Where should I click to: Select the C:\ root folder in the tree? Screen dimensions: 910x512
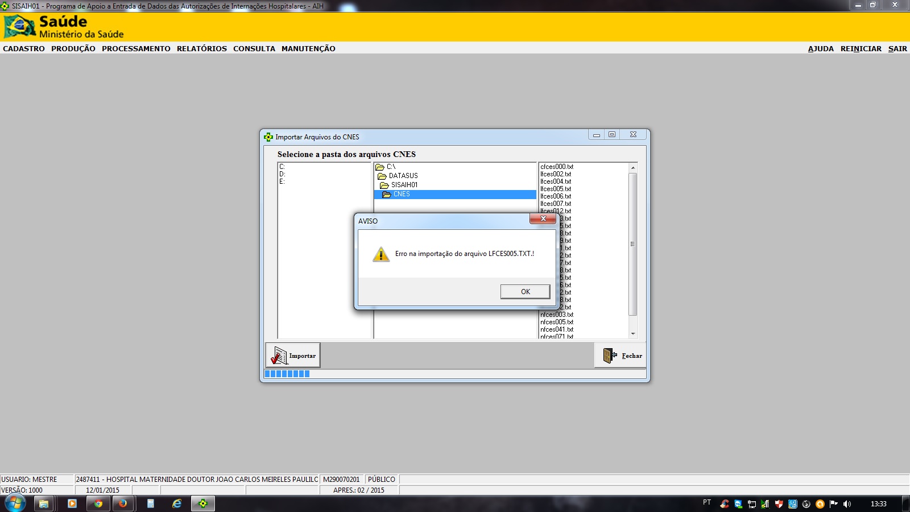click(386, 167)
